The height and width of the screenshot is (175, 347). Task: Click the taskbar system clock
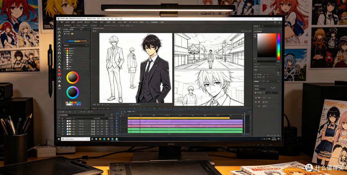pyautogui.click(x=274, y=139)
